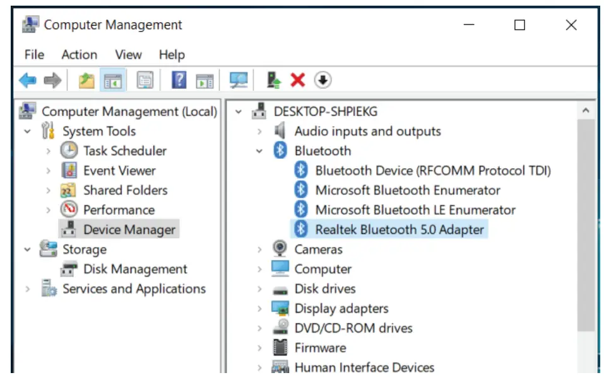604x380 pixels.
Task: Click the blue Back arrow in toolbar
Action: [x=28, y=80]
